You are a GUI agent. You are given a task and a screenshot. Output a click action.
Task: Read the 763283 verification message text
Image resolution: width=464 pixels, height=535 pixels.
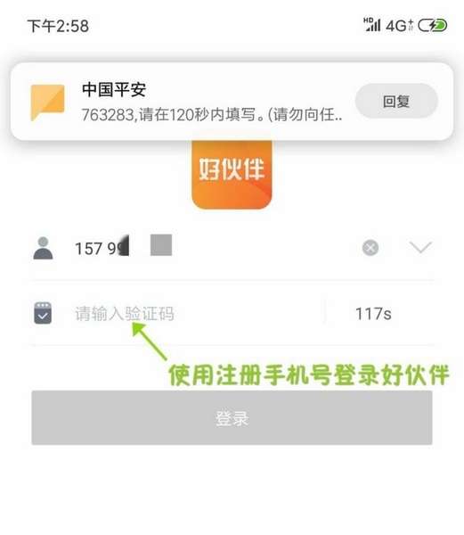click(x=212, y=115)
